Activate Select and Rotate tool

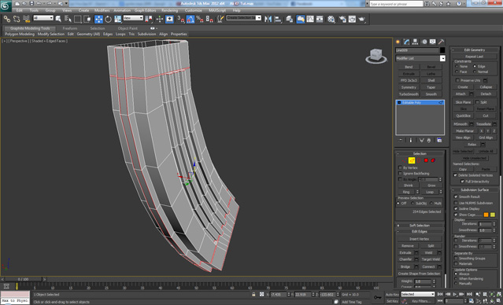pos(108,19)
